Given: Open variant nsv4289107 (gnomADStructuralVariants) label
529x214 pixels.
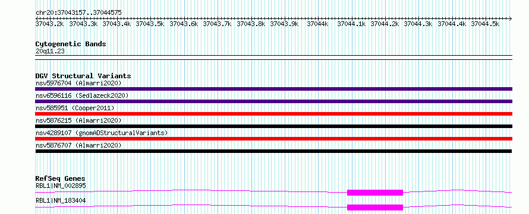Looking at the screenshot, I should click(102, 133).
